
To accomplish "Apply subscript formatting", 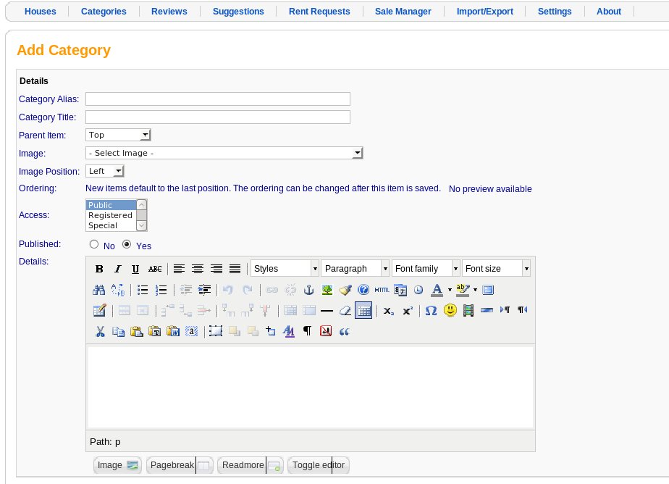I will 388,311.
